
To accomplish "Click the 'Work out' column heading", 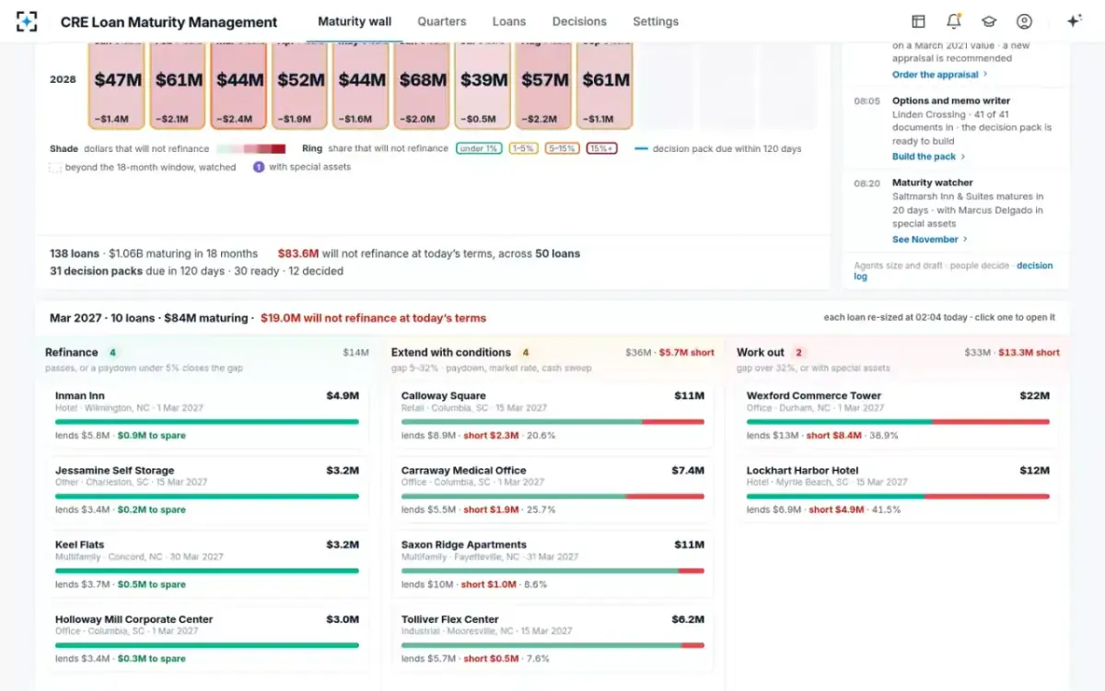I will 761,352.
